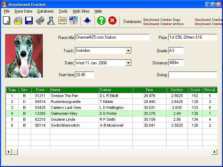The image size is (223, 167).
Task: Sort by the Score column header
Action: pyautogui.click(x=195, y=90)
